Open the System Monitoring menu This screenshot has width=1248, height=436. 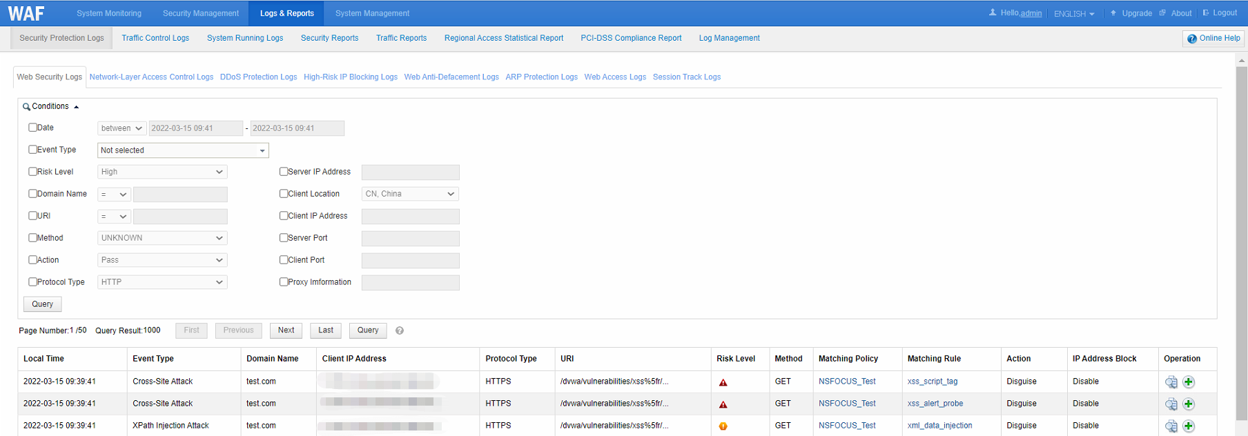click(109, 13)
